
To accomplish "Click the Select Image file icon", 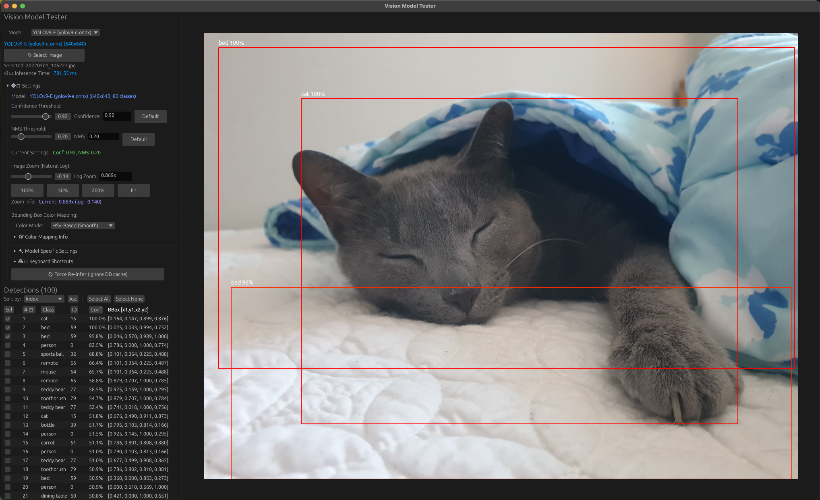I will [x=29, y=55].
